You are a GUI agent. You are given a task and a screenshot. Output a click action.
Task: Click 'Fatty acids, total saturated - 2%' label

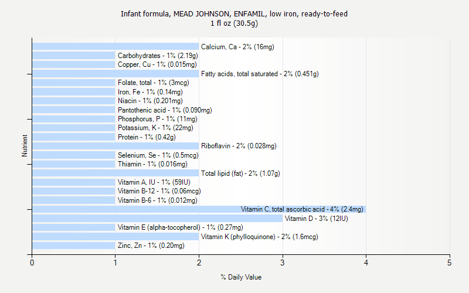[247, 74]
